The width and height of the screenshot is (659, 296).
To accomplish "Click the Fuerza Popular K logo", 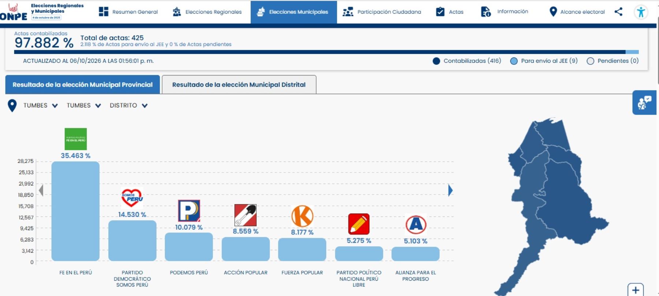I will tap(302, 216).
